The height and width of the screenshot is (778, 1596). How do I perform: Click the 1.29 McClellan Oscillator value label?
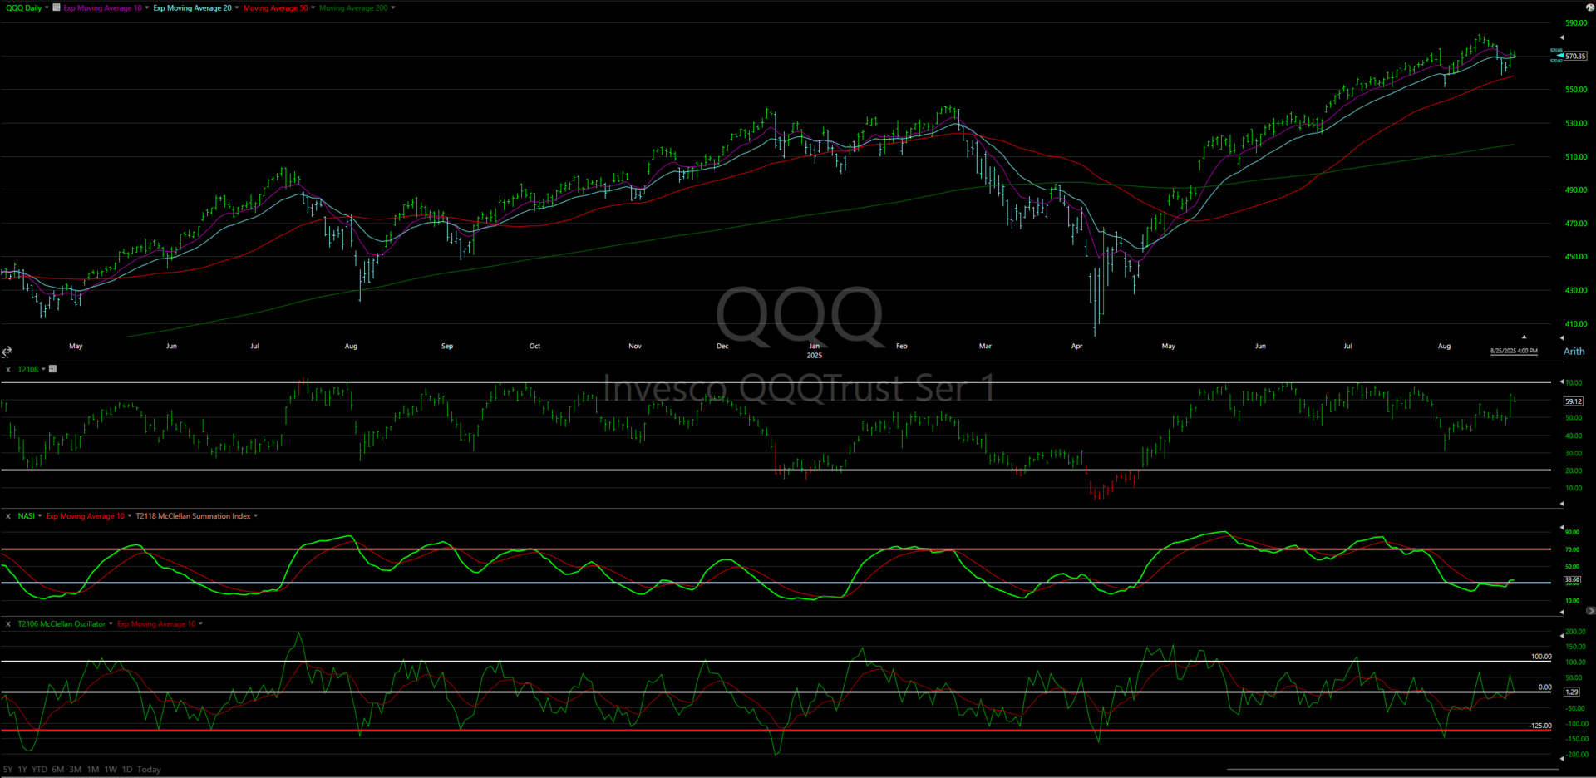1571,692
